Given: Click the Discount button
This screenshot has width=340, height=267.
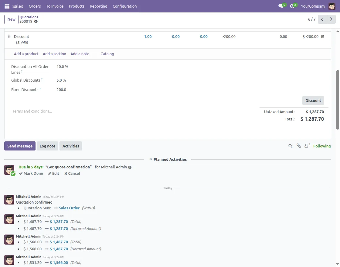Looking at the screenshot, I should click(313, 100).
